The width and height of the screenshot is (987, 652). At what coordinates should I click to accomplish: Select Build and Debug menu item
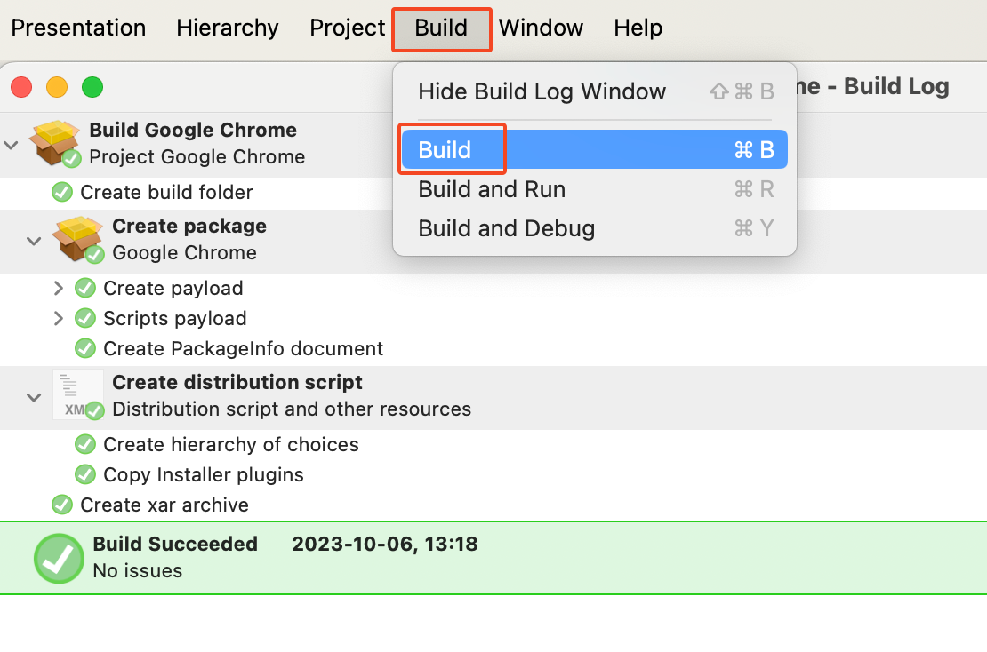506,228
